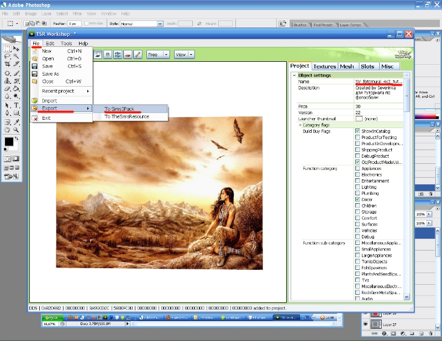Image resolution: width=442 pixels, height=341 pixels.
Task: Create a new layer from Layers panel footer
Action: pos(422,334)
